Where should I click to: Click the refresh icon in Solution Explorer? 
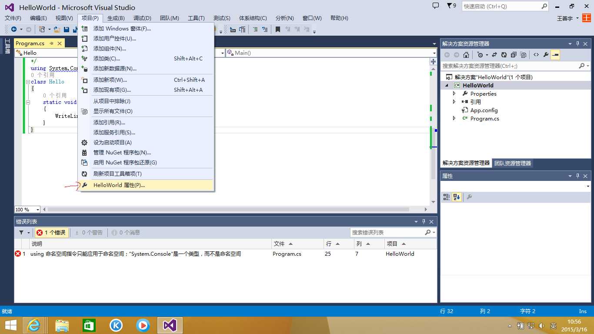point(504,55)
